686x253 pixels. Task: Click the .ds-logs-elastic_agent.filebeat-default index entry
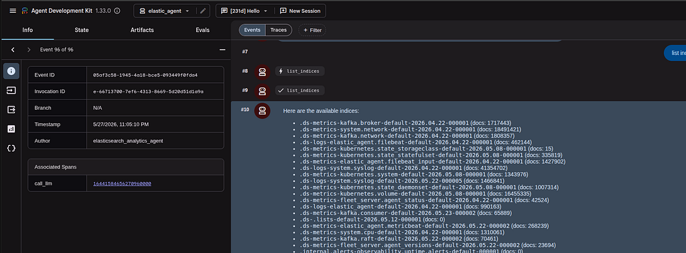(x=415, y=143)
